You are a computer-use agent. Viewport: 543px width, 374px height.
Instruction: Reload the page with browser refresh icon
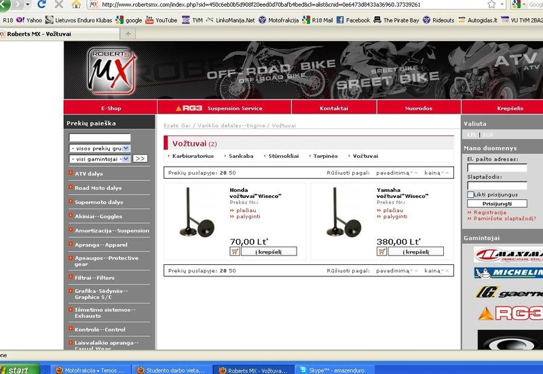coord(41,4)
